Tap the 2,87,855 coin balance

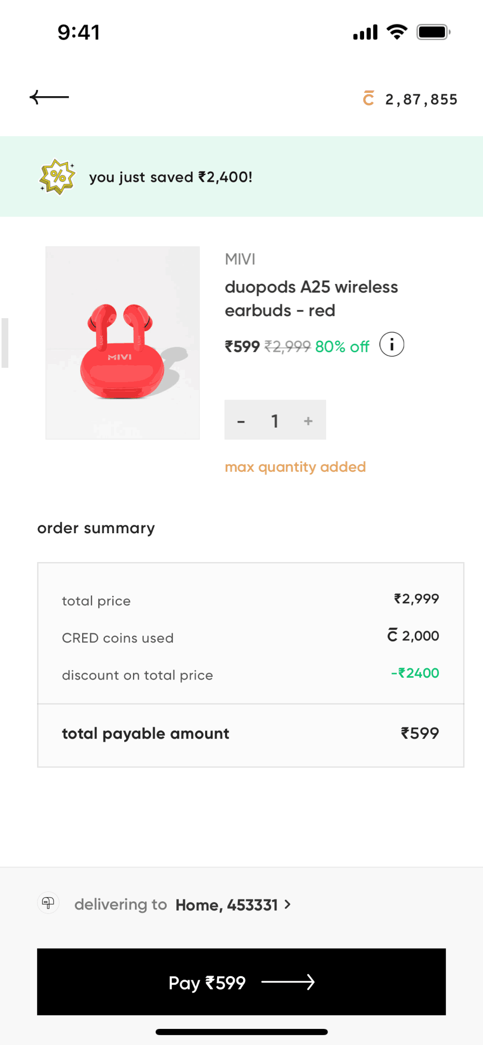[x=421, y=99]
